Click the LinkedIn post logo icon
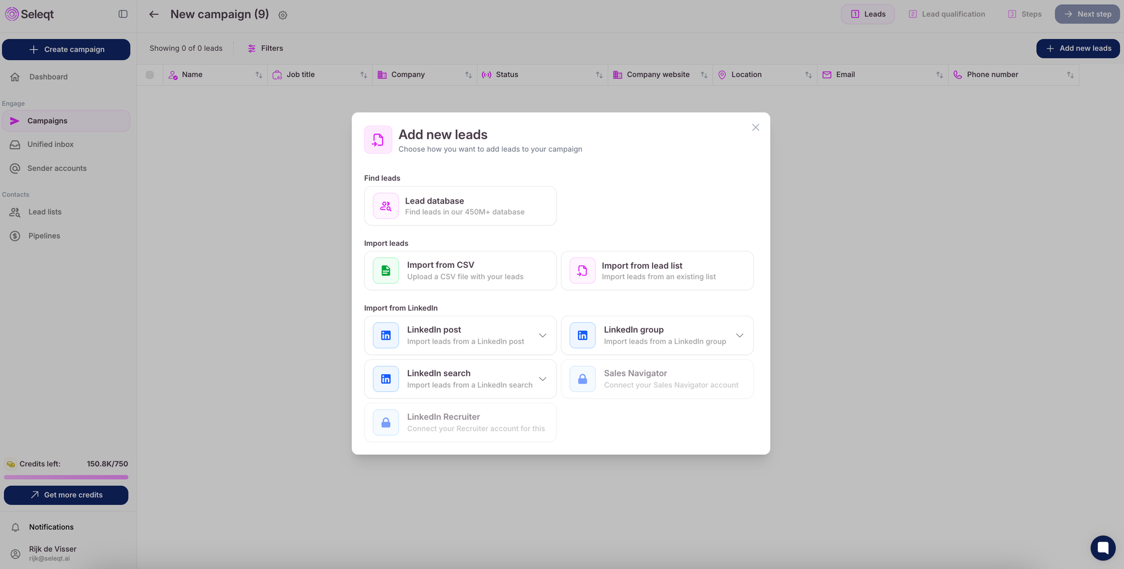Image resolution: width=1124 pixels, height=569 pixels. coord(386,335)
